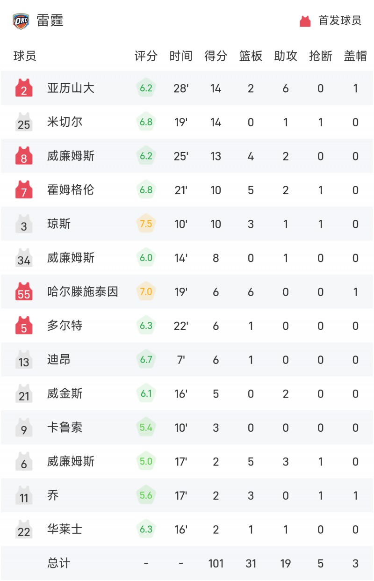
Task: Sort by the 评分 column header
Action: (146, 56)
